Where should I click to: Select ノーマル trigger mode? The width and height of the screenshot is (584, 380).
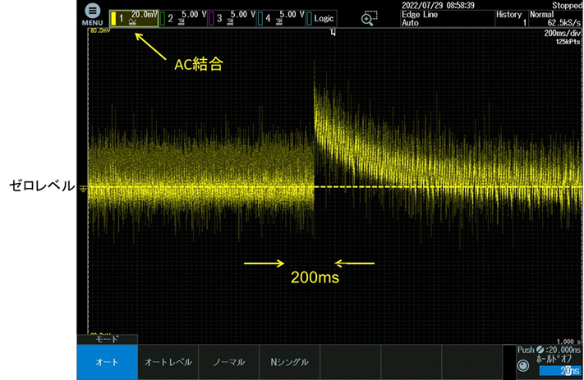pos(229,362)
